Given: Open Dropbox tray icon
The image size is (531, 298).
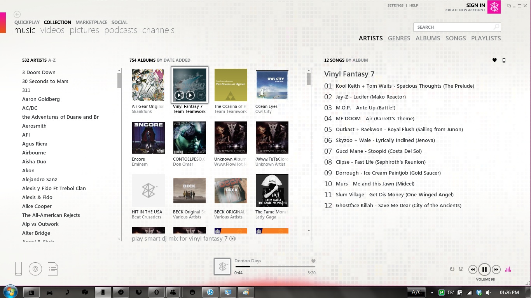Looking at the screenshot, I should [479, 293].
